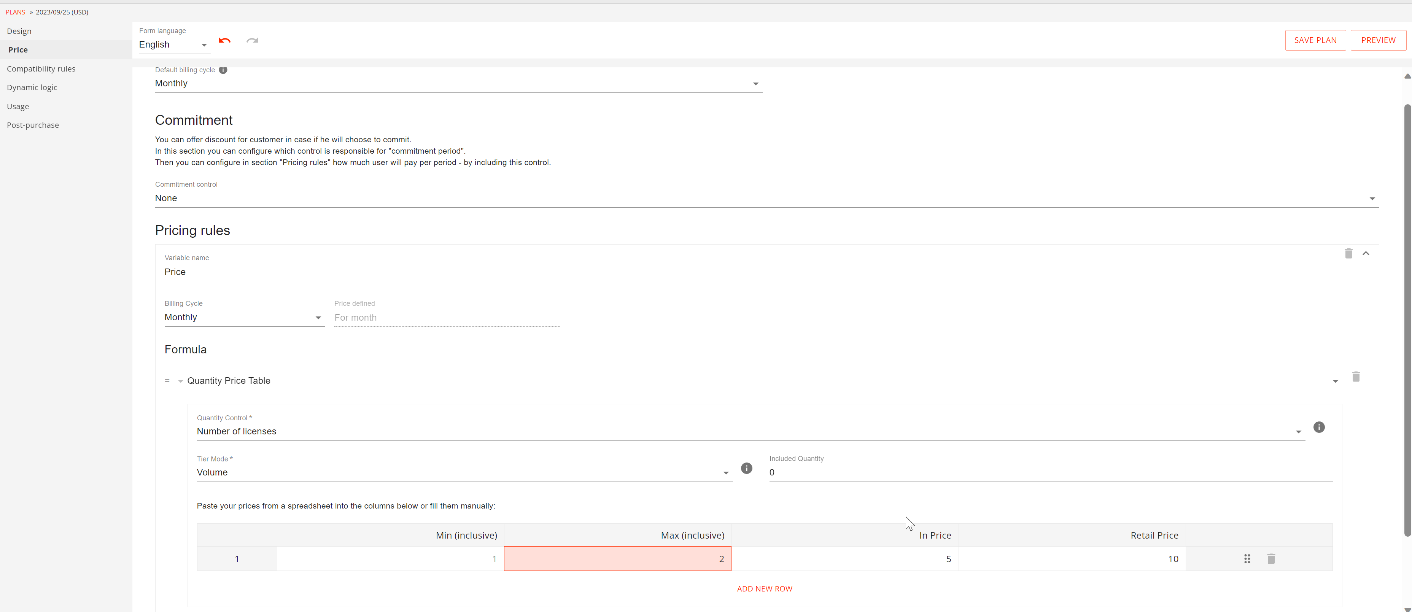Click the breadcrumb text 2023/09/25 (USD)
This screenshot has width=1412, height=612.
tap(62, 12)
